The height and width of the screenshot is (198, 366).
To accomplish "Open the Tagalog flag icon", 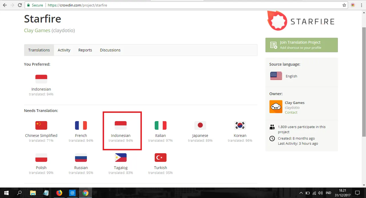I will (x=121, y=158).
